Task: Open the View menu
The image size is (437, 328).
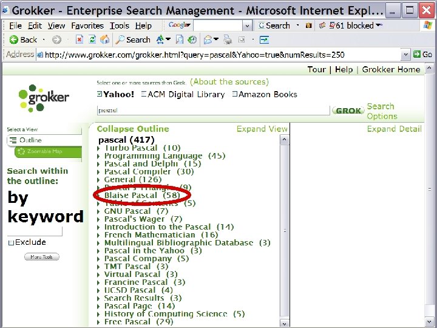Action: [56, 26]
